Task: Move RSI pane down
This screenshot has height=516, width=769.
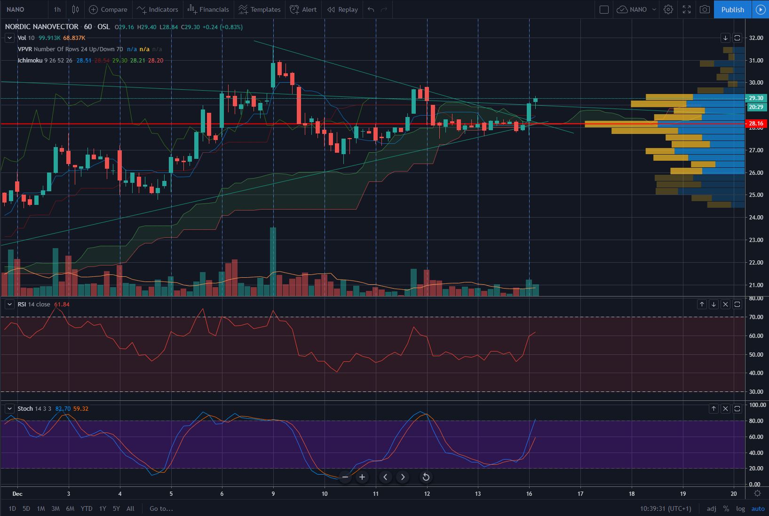Action: (714, 305)
